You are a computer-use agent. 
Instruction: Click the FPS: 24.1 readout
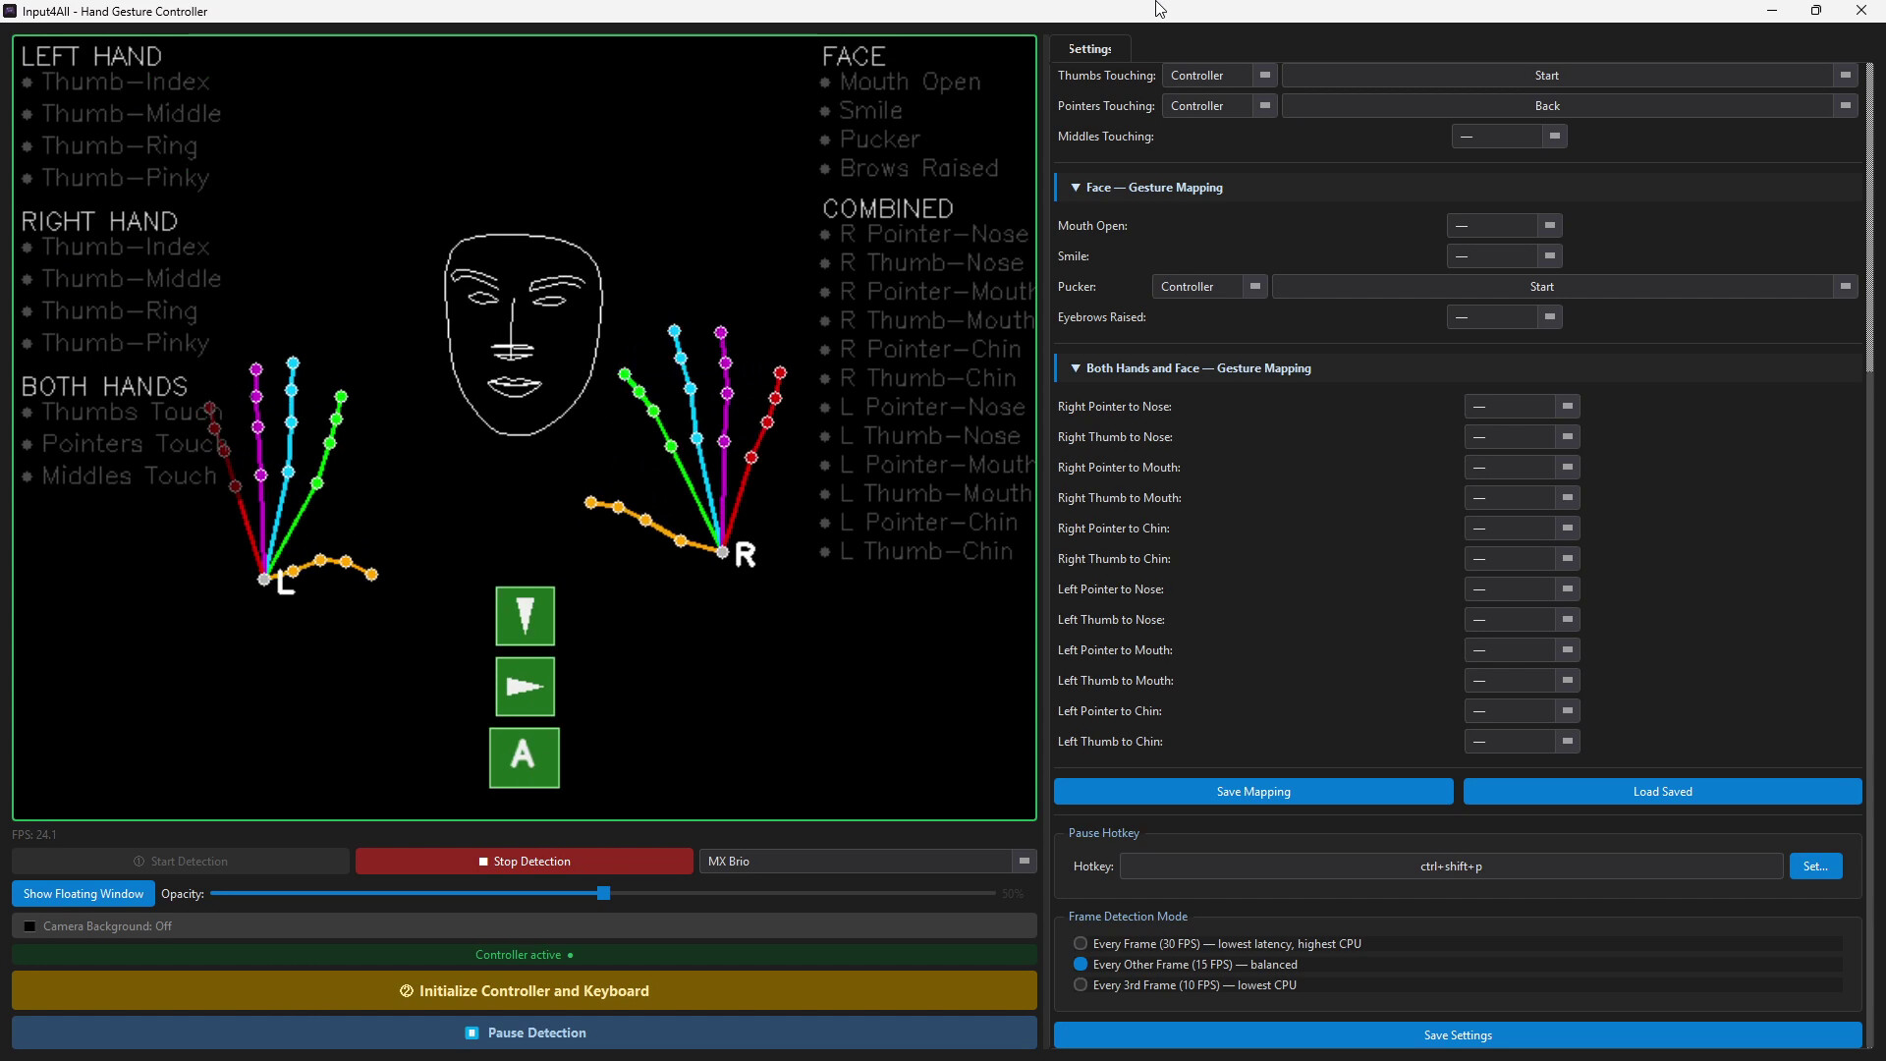[x=34, y=835]
